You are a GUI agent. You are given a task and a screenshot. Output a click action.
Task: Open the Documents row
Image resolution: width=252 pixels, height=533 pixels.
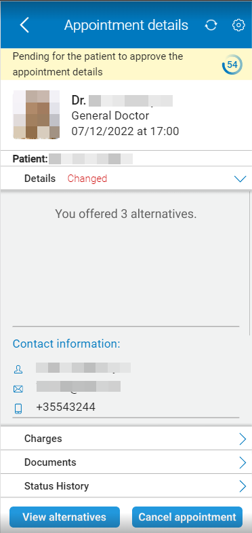tap(126, 462)
